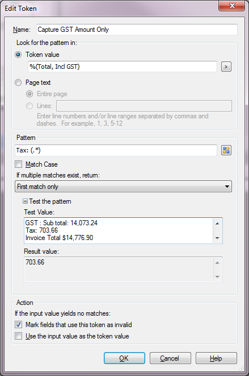Open the token picker arrow button
The height and width of the screenshot is (376, 249).
pos(226,67)
